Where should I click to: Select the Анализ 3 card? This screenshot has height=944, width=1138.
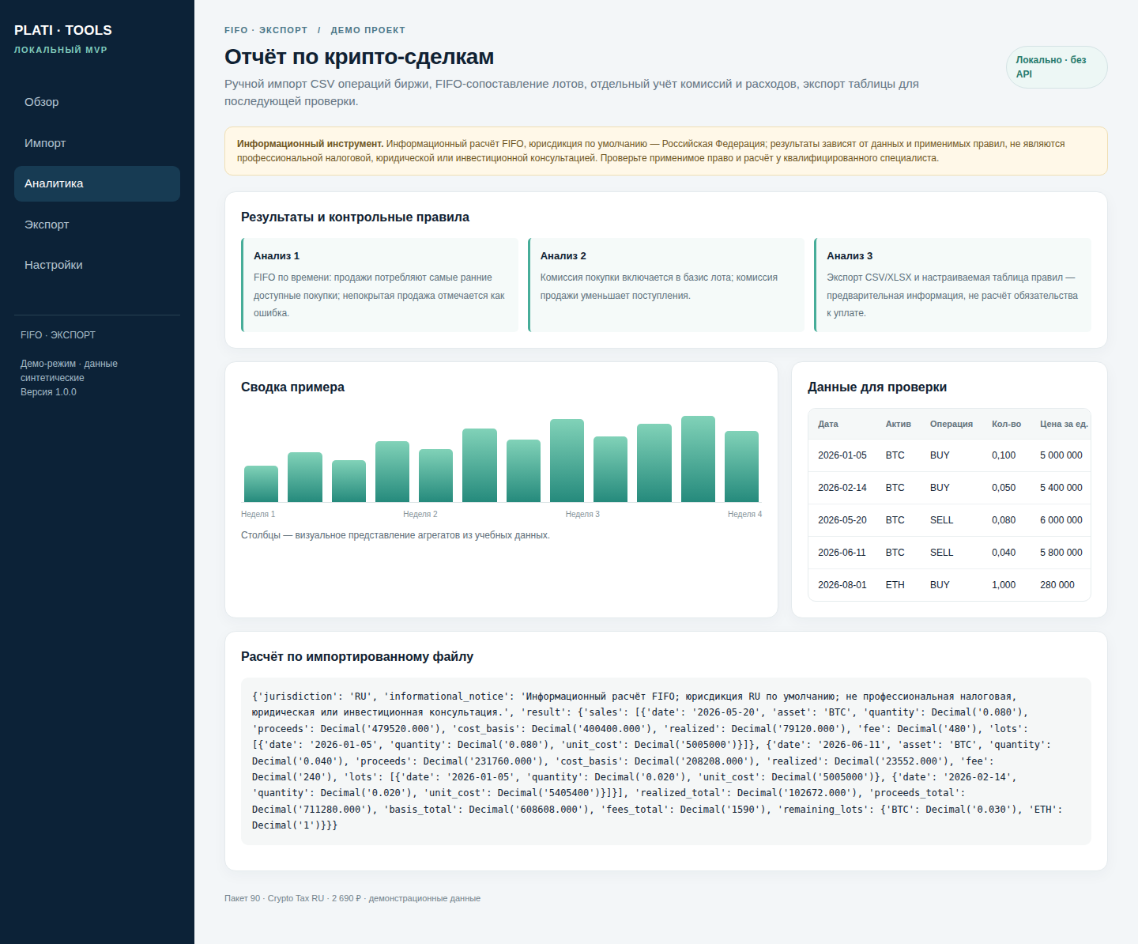952,285
